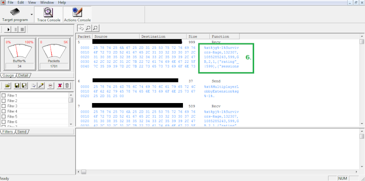This screenshot has height=181, width=365.
Task: Enable Filter 1 checkbox
Action: point(4,96)
